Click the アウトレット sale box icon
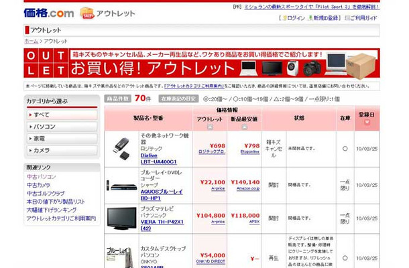 [87, 13]
